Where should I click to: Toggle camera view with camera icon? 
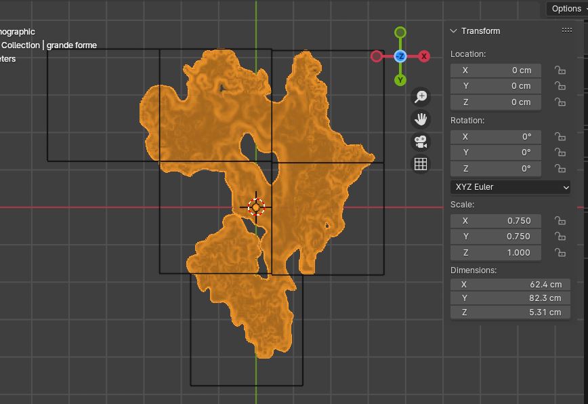coord(421,142)
